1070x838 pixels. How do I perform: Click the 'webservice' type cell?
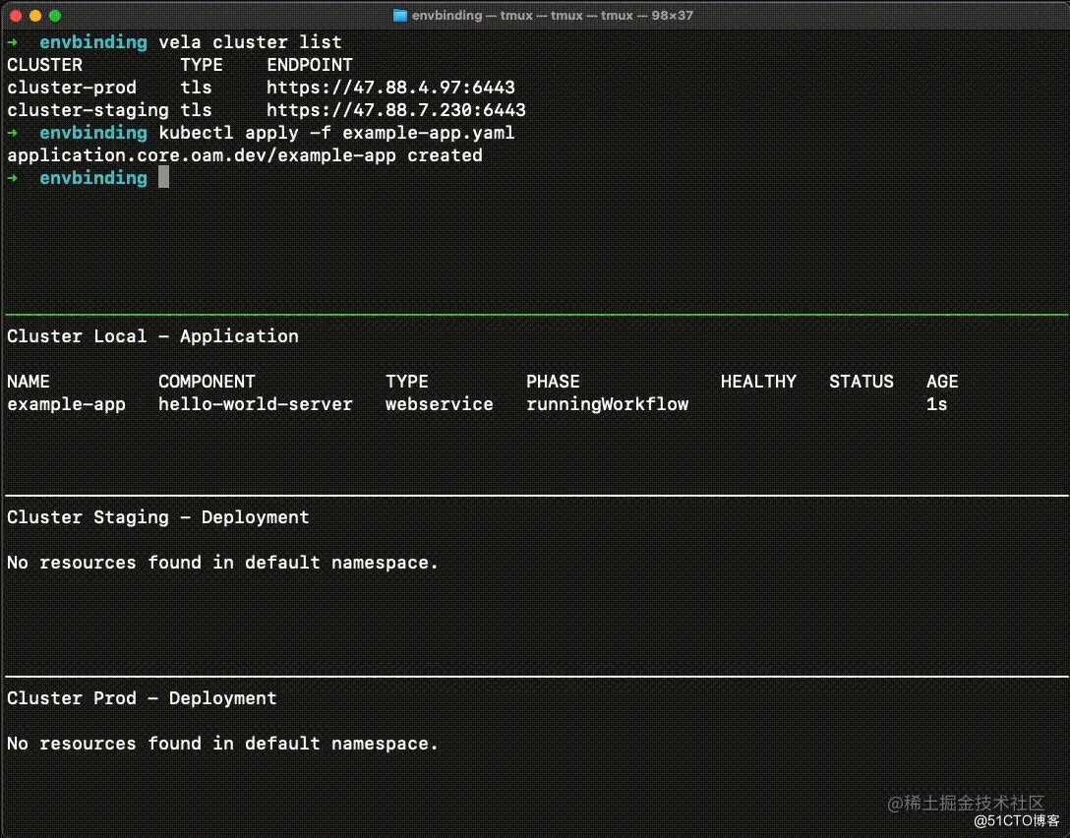(x=439, y=404)
